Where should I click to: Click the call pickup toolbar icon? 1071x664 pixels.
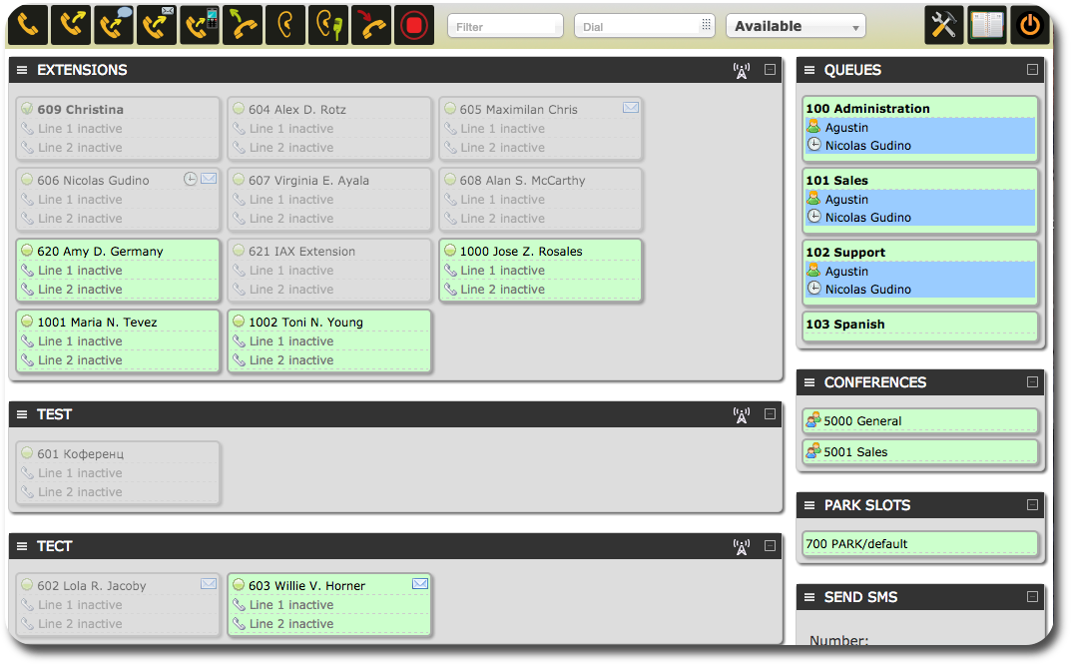tap(243, 26)
